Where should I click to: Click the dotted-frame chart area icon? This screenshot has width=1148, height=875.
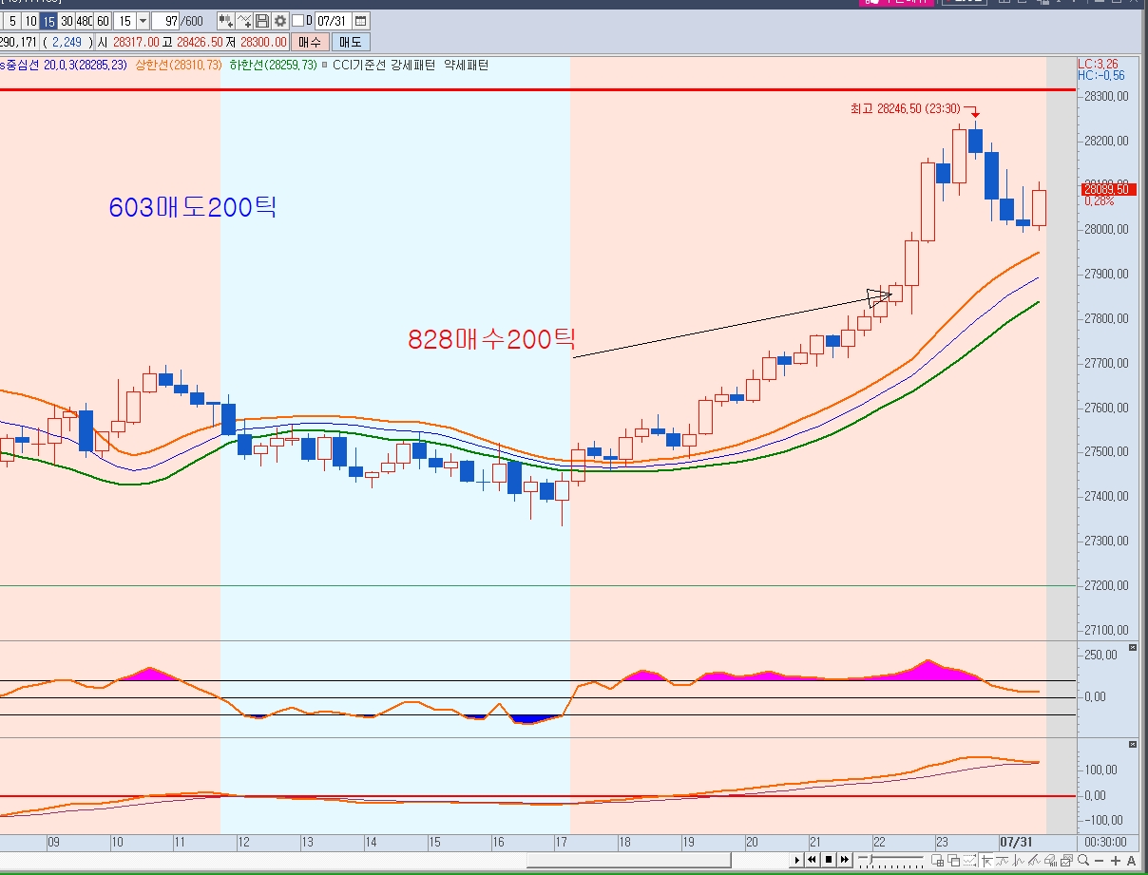click(x=969, y=861)
